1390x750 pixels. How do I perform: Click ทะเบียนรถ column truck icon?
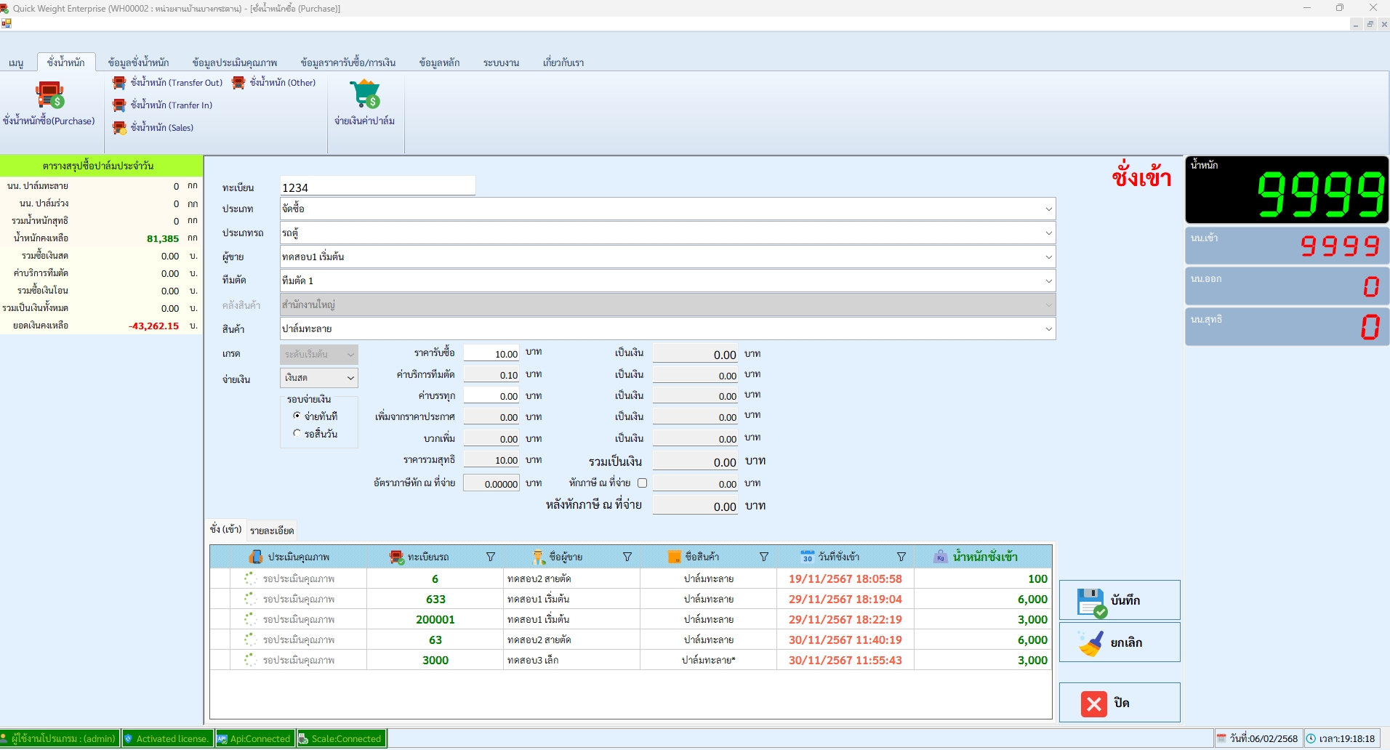pos(396,557)
